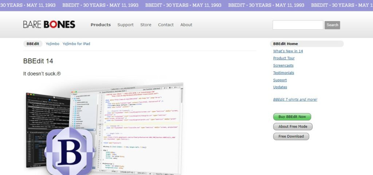
Task: Open the What's New in 14 link
Action: [x=288, y=51]
